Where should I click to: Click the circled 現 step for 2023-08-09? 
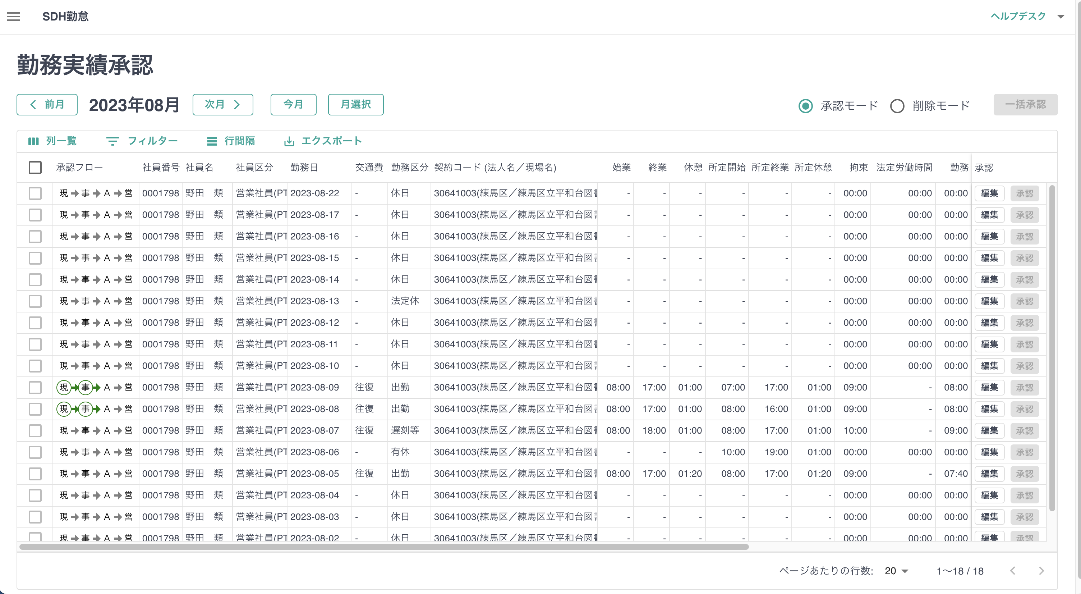tap(64, 387)
